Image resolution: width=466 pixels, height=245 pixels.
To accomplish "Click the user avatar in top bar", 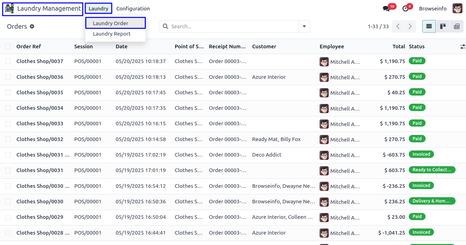I will click(457, 9).
